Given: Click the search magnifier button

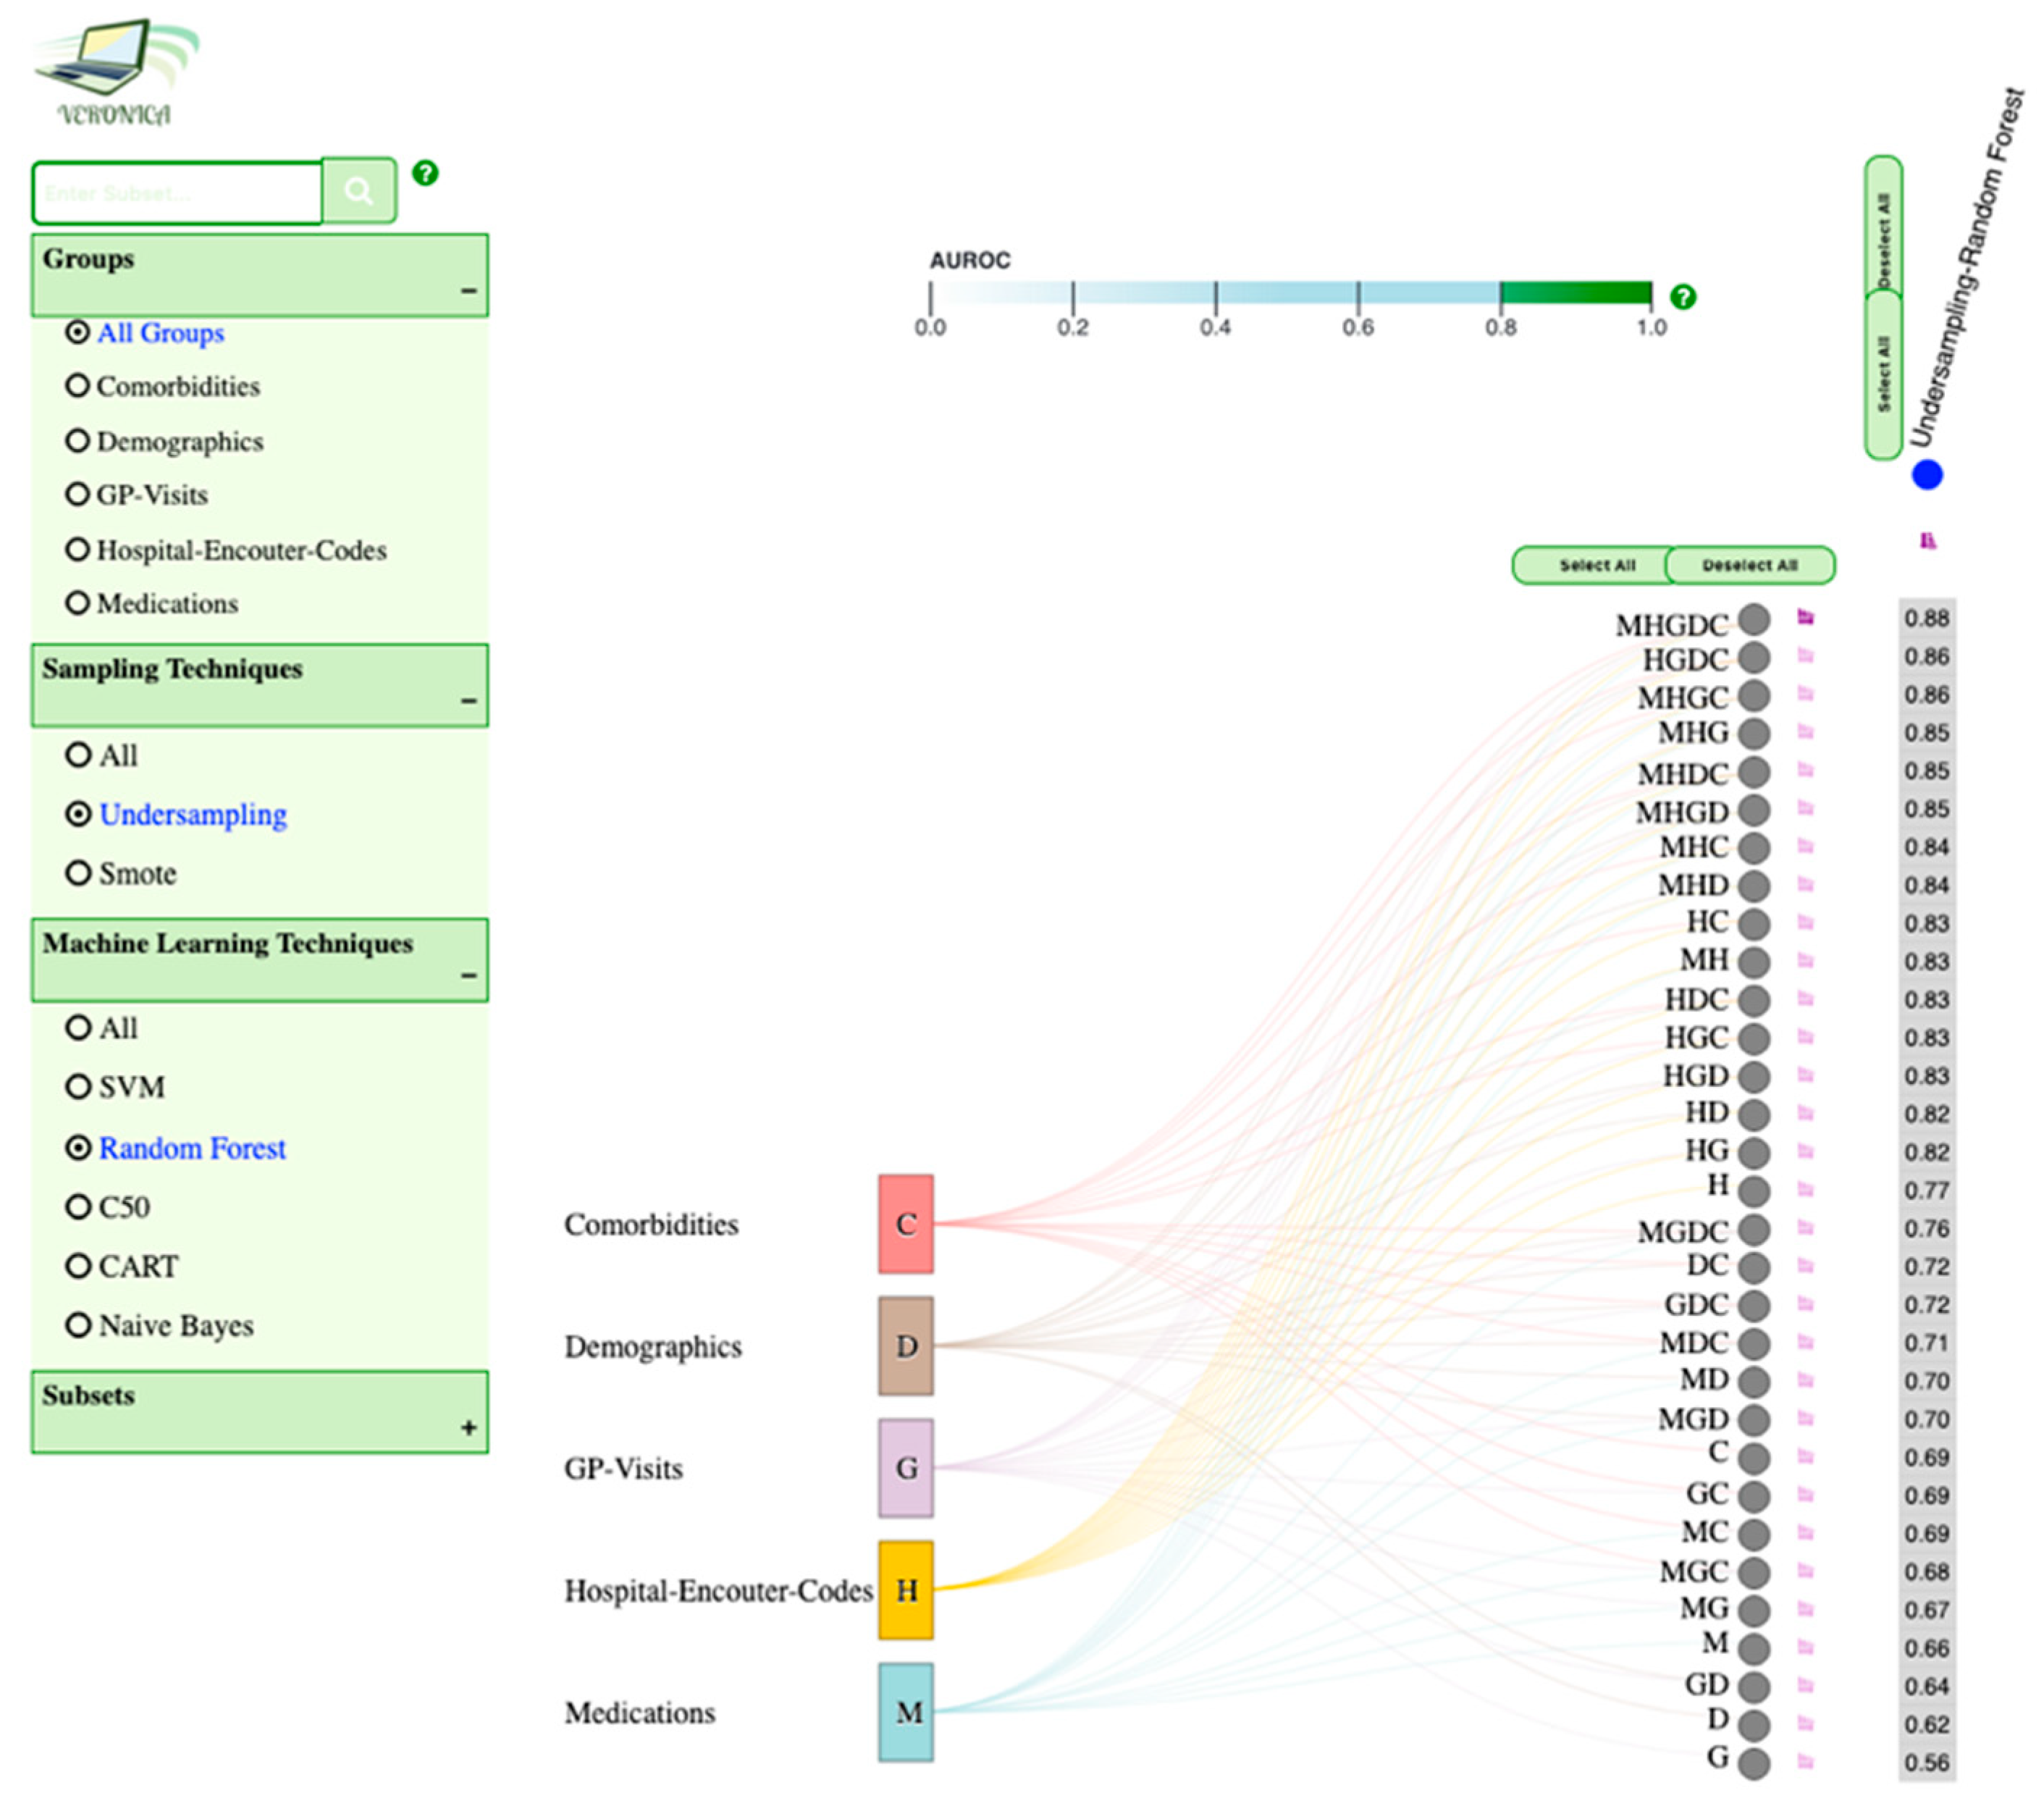Looking at the screenshot, I should [358, 190].
